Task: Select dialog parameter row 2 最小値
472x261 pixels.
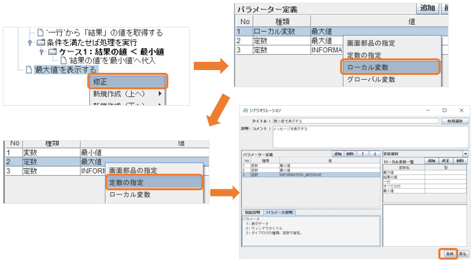Action: click(x=311, y=170)
